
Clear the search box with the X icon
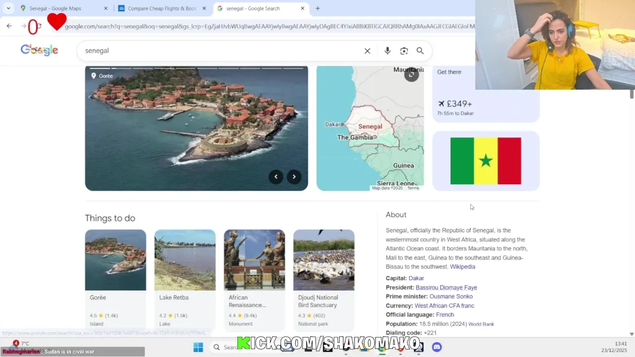367,51
